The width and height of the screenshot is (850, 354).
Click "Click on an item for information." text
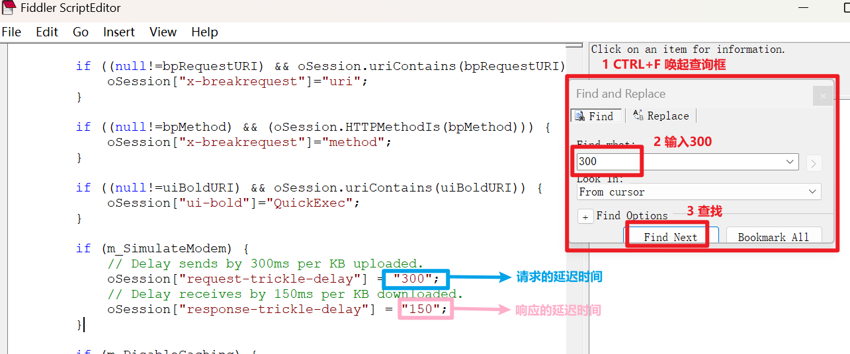point(688,49)
